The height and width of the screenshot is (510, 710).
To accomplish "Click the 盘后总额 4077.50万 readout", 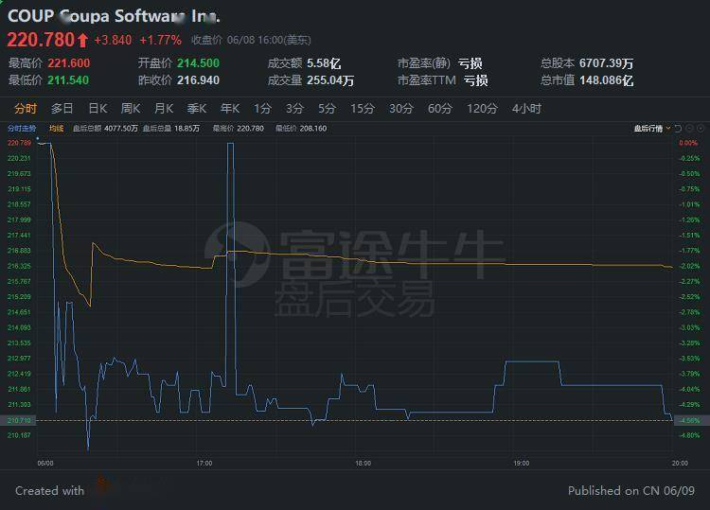I will [x=105, y=129].
